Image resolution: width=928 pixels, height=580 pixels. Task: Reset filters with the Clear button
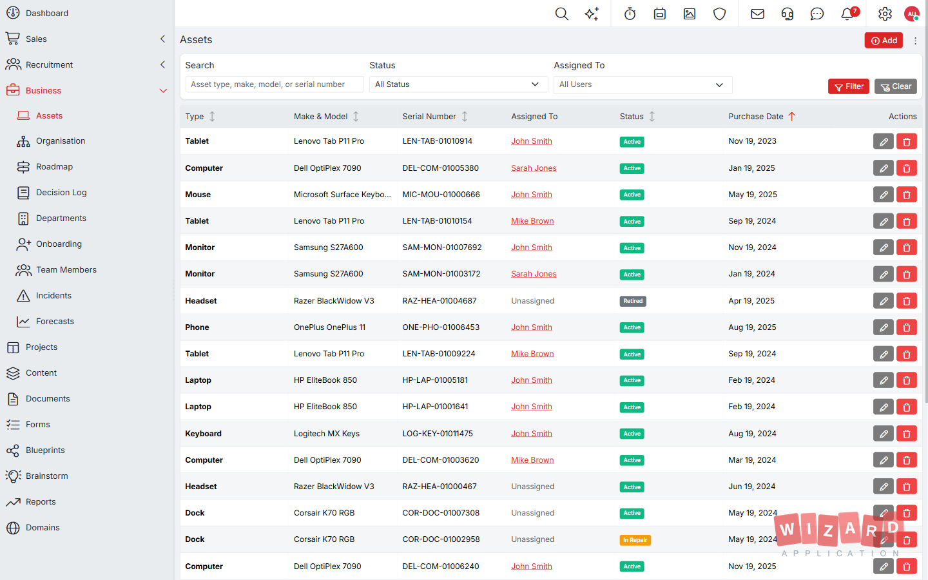pyautogui.click(x=896, y=86)
